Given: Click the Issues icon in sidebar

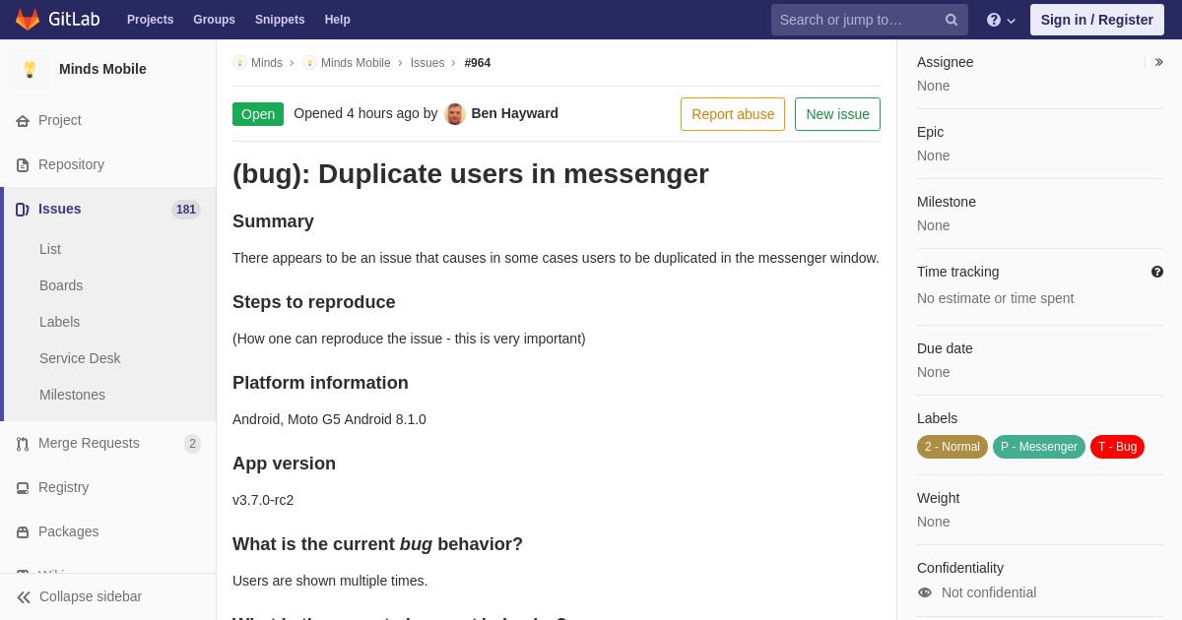Looking at the screenshot, I should tap(23, 210).
